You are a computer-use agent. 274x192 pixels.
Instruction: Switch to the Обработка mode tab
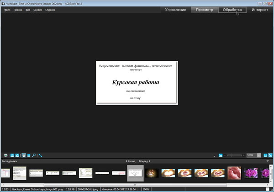tap(232, 10)
